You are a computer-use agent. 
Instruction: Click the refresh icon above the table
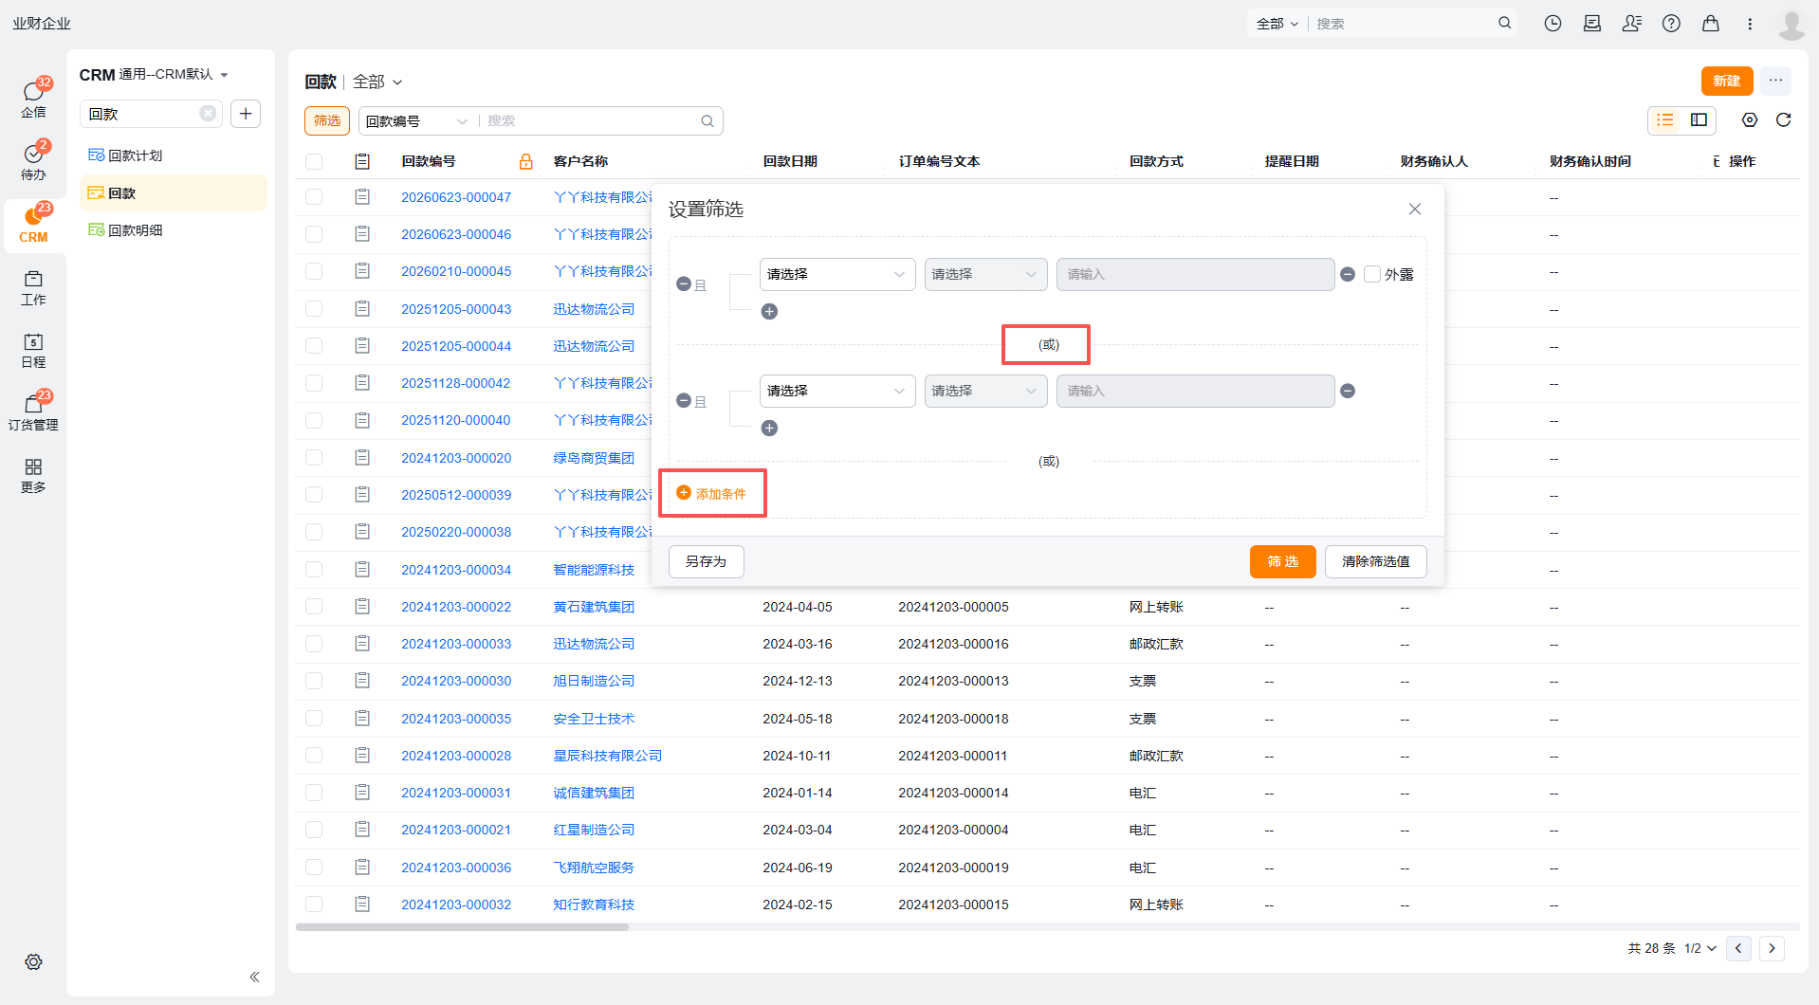click(1783, 119)
